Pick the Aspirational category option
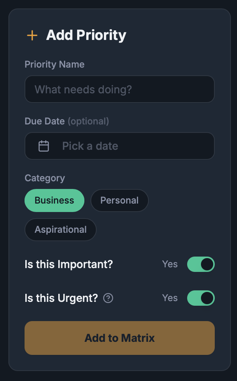237x381 pixels. click(x=61, y=230)
